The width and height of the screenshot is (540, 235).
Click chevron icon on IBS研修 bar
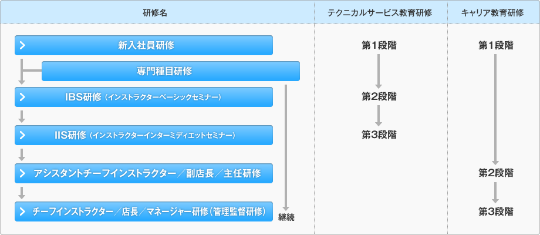[23, 97]
